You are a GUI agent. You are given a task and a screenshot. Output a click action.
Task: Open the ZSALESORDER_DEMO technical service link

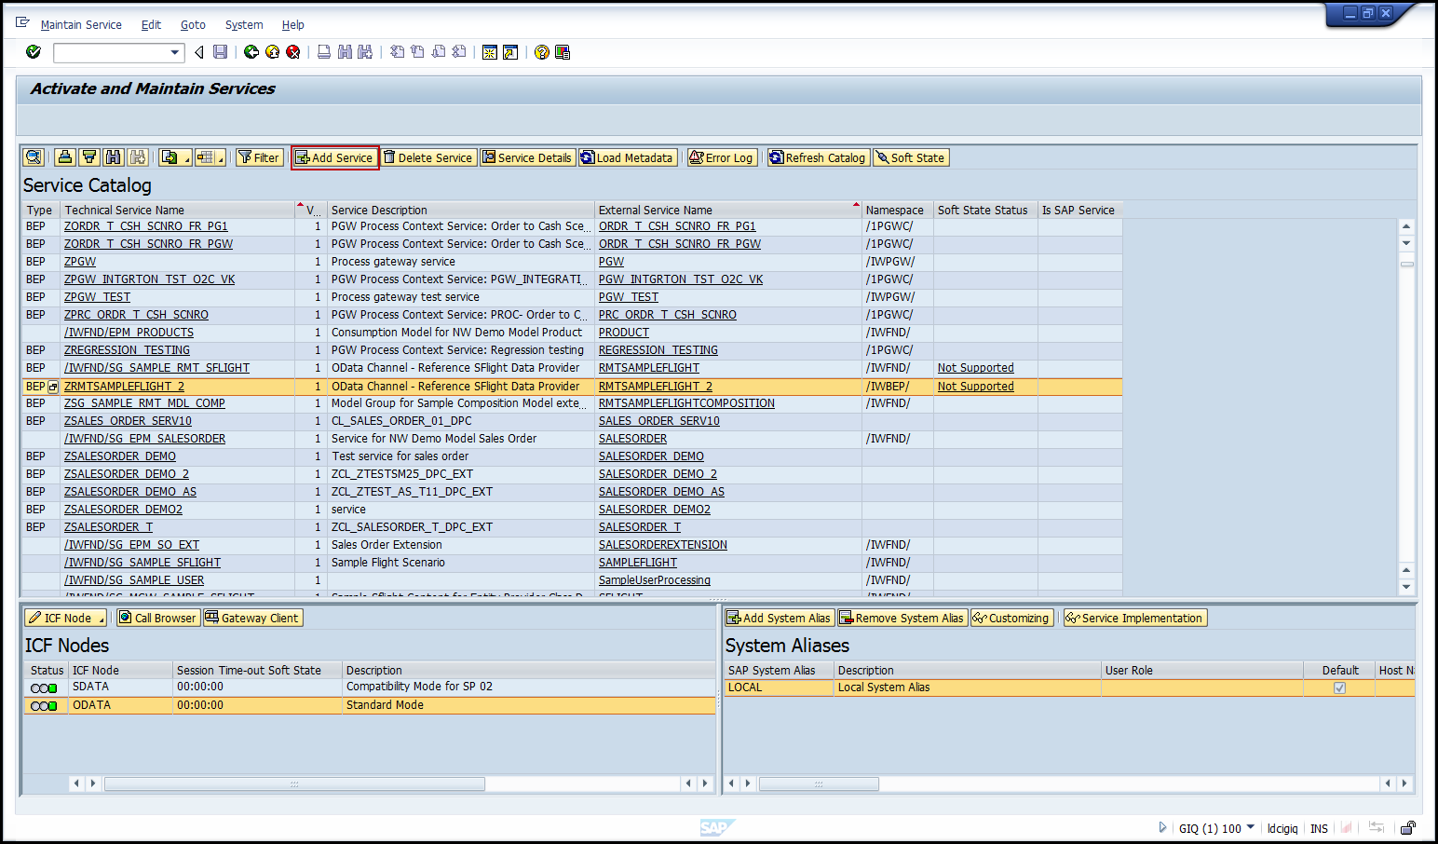click(x=120, y=456)
